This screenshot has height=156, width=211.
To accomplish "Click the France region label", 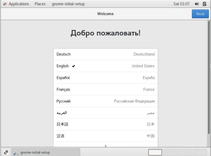I will 149,90.
